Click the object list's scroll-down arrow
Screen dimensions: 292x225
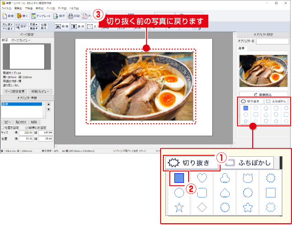pos(44,116)
